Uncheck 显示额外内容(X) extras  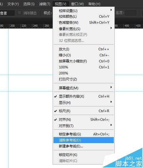click(84, 96)
